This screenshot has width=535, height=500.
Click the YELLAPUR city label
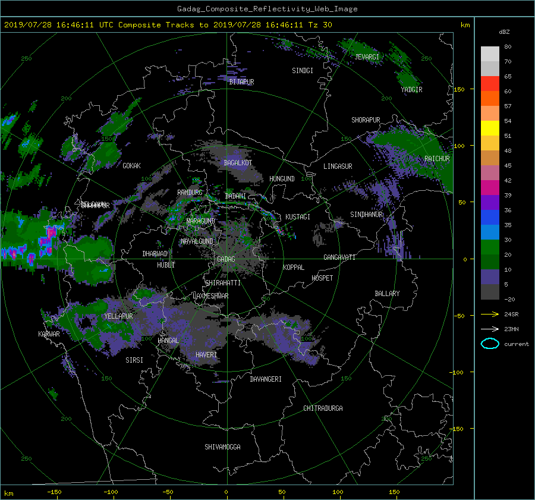click(118, 316)
